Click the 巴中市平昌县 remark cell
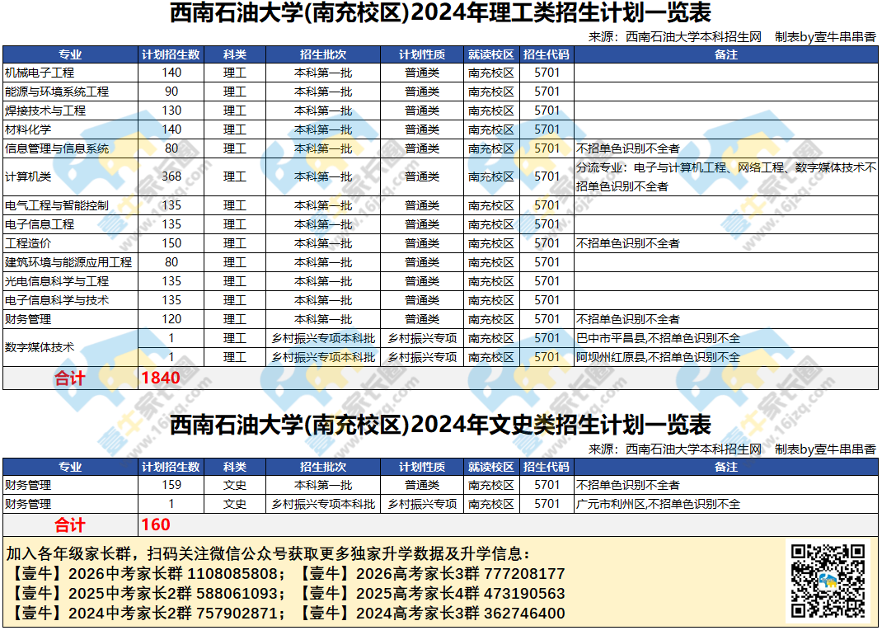 click(658, 338)
